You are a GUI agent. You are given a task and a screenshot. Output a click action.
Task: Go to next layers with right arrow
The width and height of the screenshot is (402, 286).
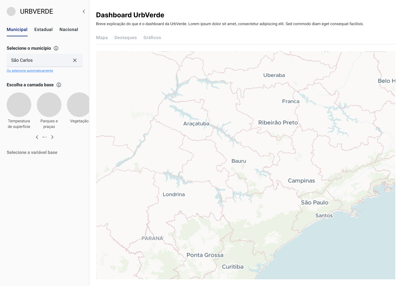click(x=52, y=137)
